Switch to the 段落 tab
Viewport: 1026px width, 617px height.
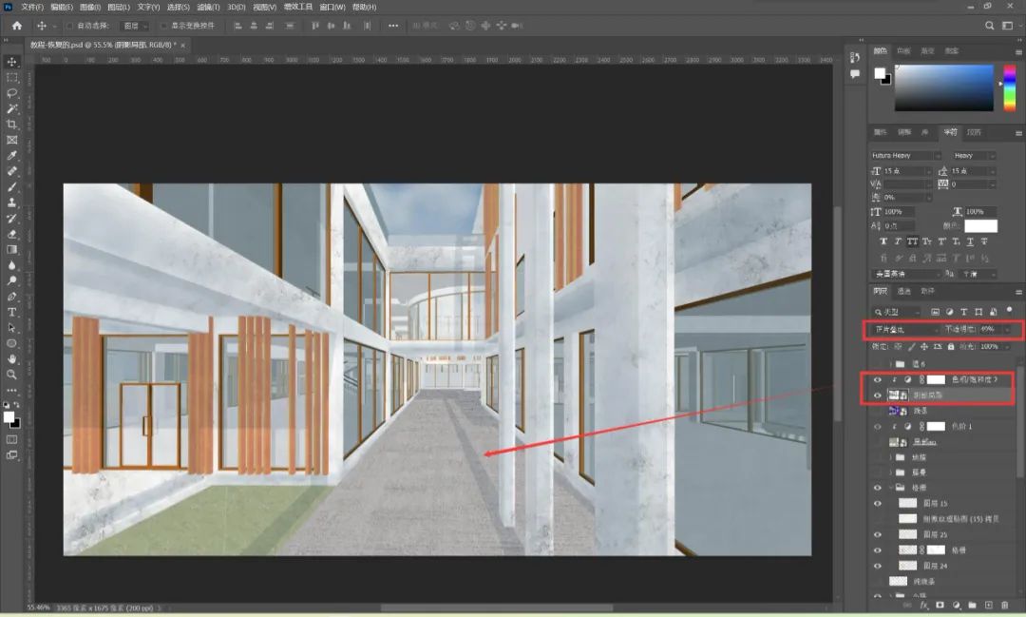[x=975, y=132]
